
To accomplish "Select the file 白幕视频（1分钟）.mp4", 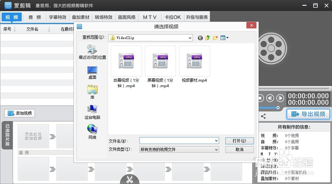I will (126, 67).
